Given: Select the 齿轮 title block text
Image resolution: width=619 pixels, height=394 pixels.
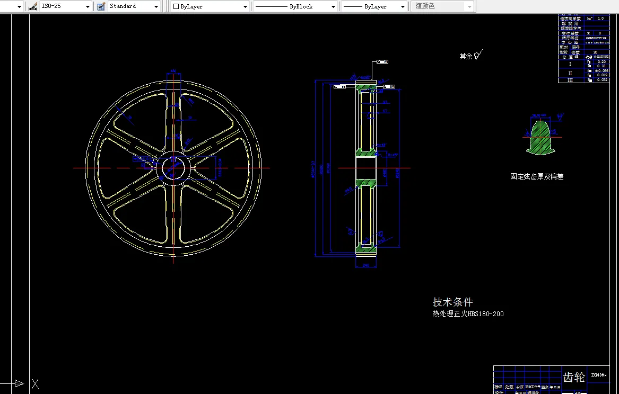Looking at the screenshot, I should (x=573, y=377).
